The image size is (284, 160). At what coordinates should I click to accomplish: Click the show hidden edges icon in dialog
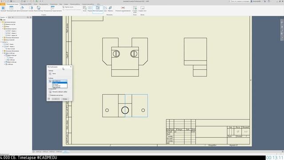coord(50,92)
